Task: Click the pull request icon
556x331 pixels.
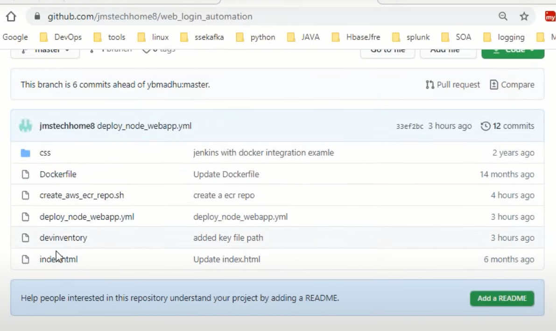Action: pyautogui.click(x=430, y=84)
